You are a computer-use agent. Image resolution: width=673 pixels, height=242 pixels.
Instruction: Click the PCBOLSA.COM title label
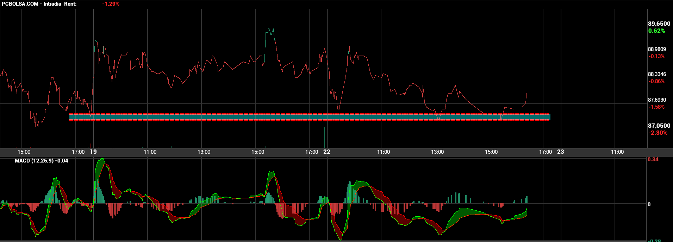(x=20, y=4)
